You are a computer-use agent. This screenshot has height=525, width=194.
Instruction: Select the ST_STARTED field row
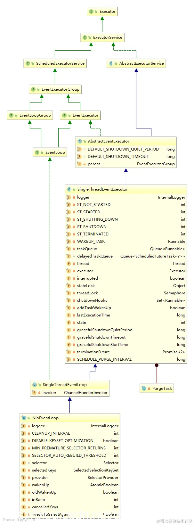(126, 212)
